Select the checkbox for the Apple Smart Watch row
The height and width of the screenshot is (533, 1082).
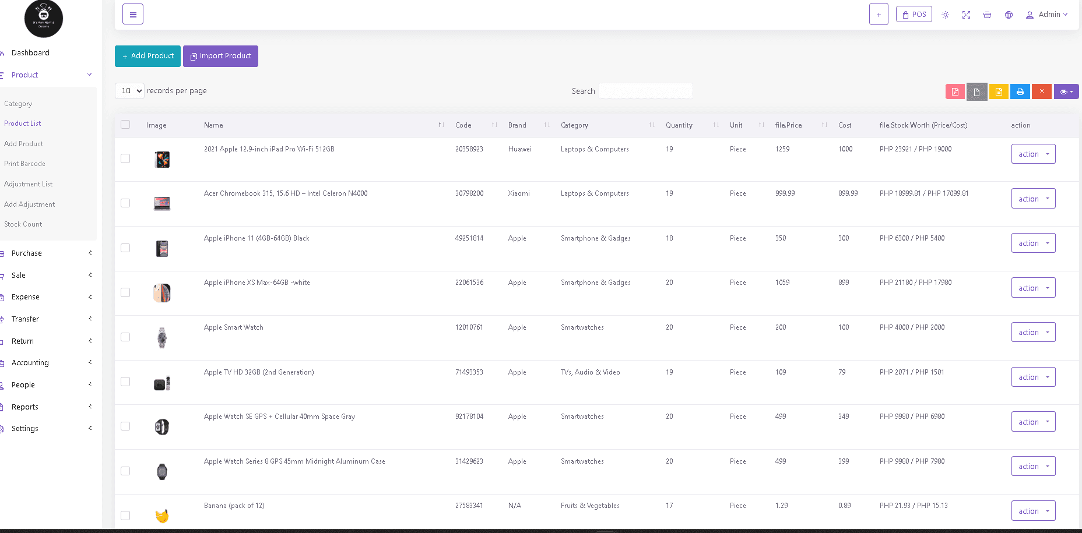[125, 337]
